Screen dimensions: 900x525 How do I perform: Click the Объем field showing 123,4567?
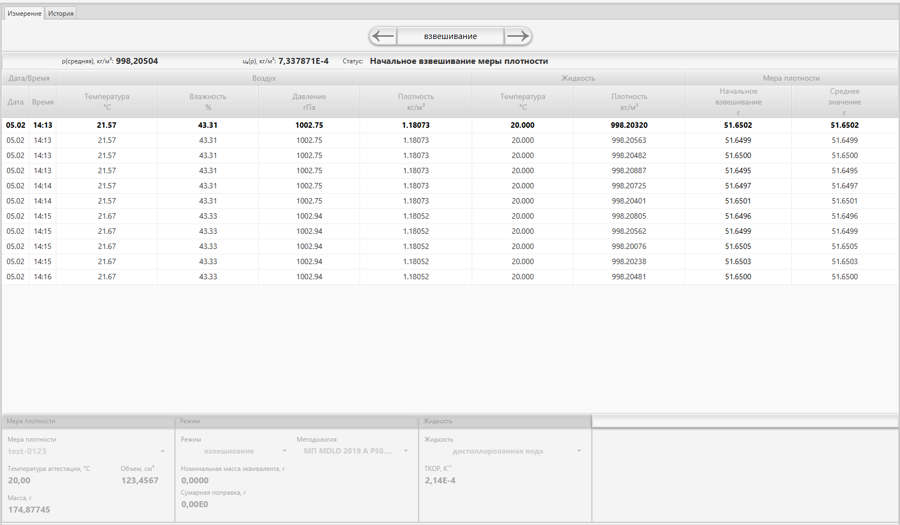[140, 481]
